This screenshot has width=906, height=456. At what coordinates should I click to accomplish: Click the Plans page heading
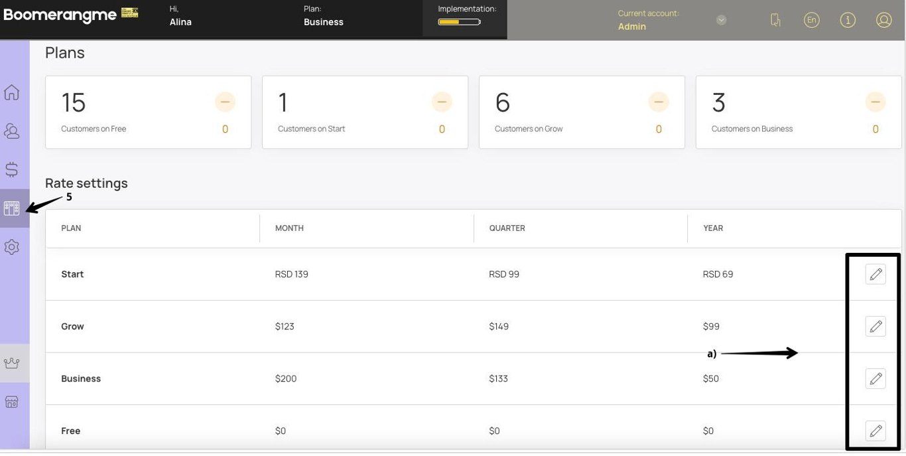point(65,52)
